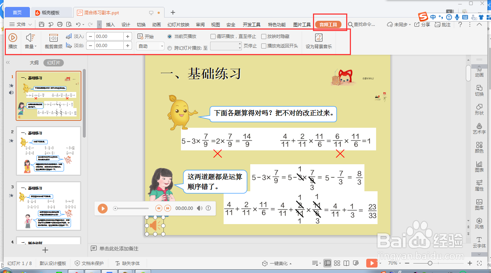Open the 音量 volume dropdown
The height and width of the screenshot is (273, 491).
click(31, 40)
